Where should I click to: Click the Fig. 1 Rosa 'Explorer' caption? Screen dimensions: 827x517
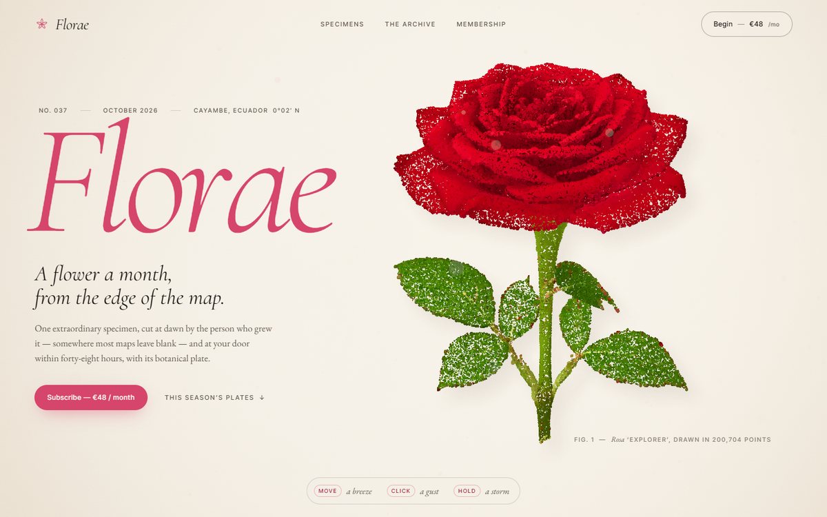(x=673, y=440)
